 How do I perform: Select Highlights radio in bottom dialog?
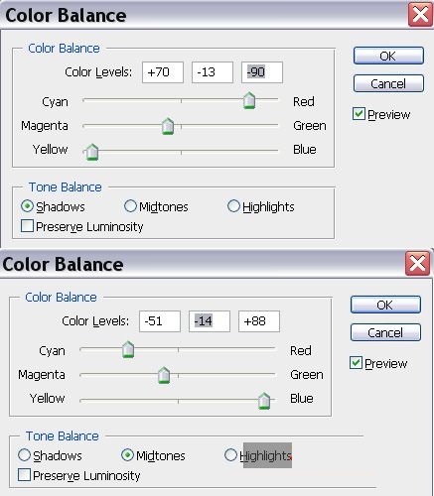tap(230, 455)
